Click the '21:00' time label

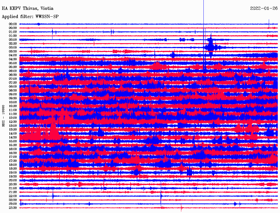coord(13,188)
